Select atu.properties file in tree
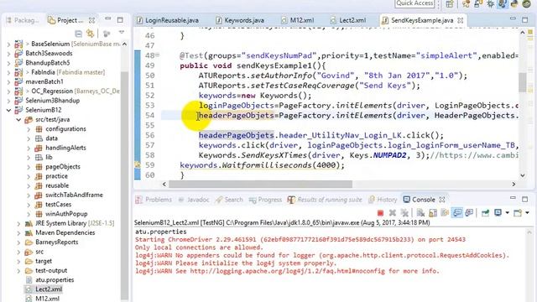 (x=55, y=280)
